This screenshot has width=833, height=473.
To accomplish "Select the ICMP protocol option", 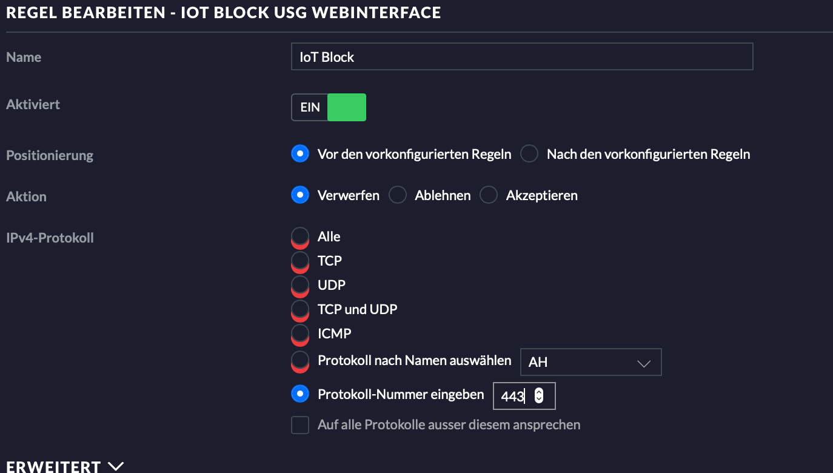I will click(x=300, y=334).
